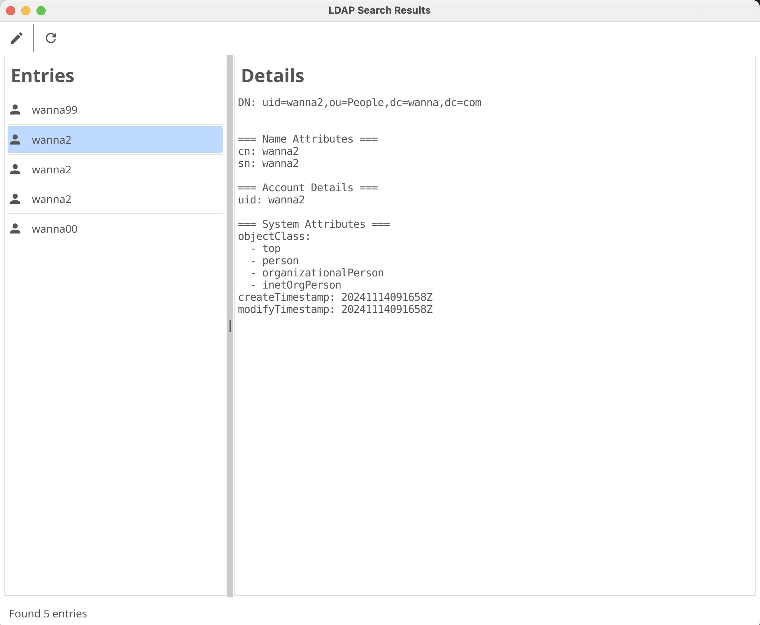This screenshot has width=760, height=625.
Task: Click person icon of highlighted wanna2 entry
Action: 15,140
